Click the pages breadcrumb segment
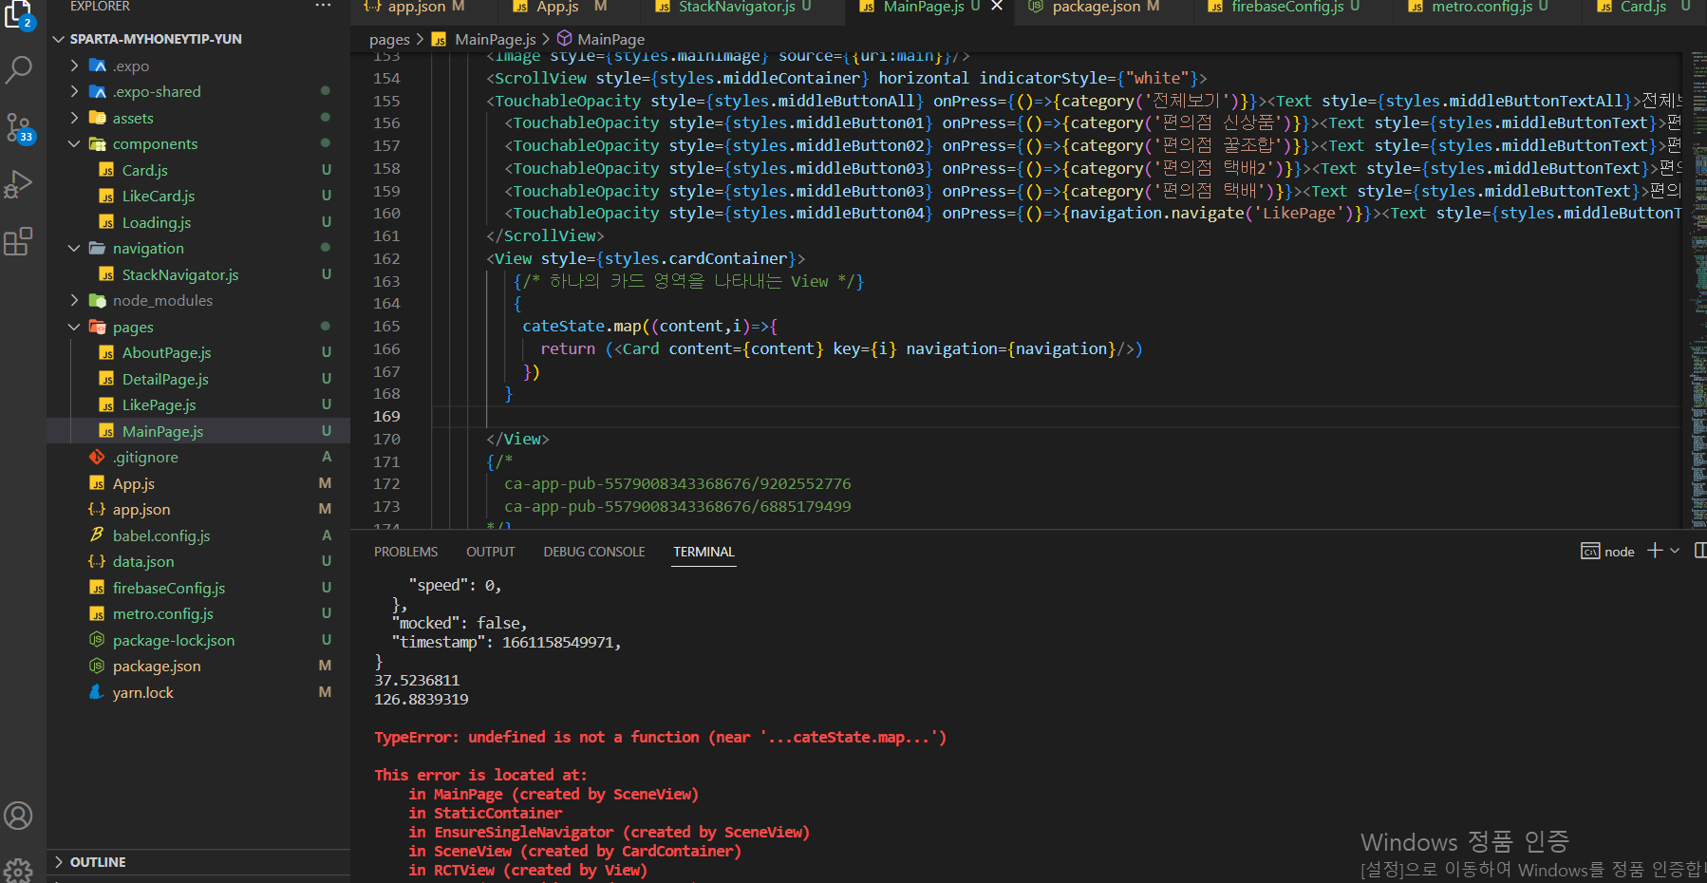Image resolution: width=1707 pixels, height=883 pixels. (389, 39)
